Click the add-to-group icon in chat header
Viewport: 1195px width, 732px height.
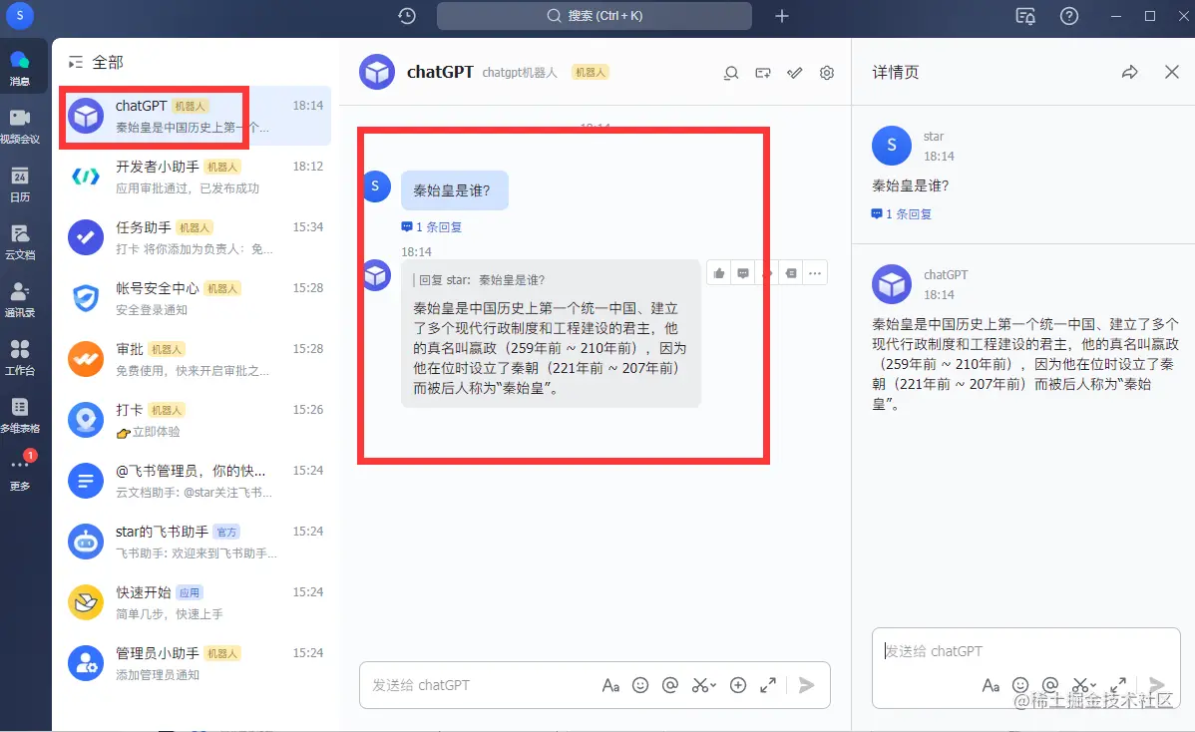(763, 73)
